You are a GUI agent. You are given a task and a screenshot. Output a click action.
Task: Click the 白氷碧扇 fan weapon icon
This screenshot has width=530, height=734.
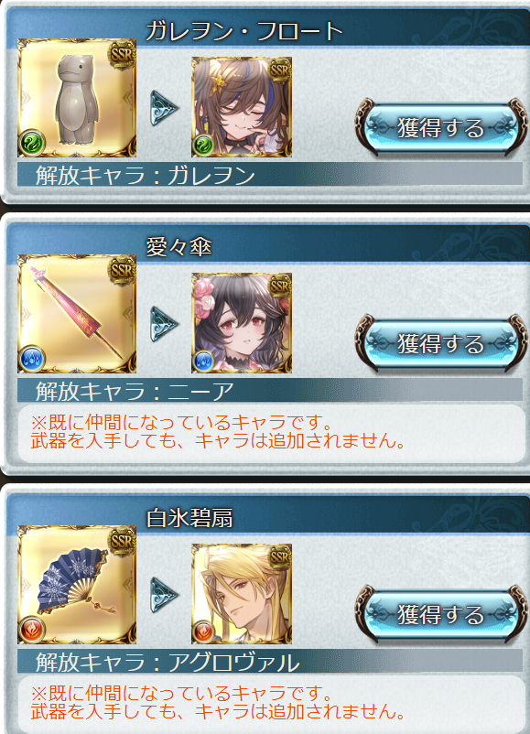[77, 585]
